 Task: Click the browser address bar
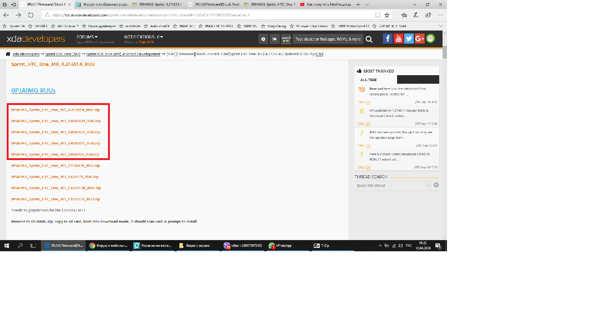tap(212, 15)
